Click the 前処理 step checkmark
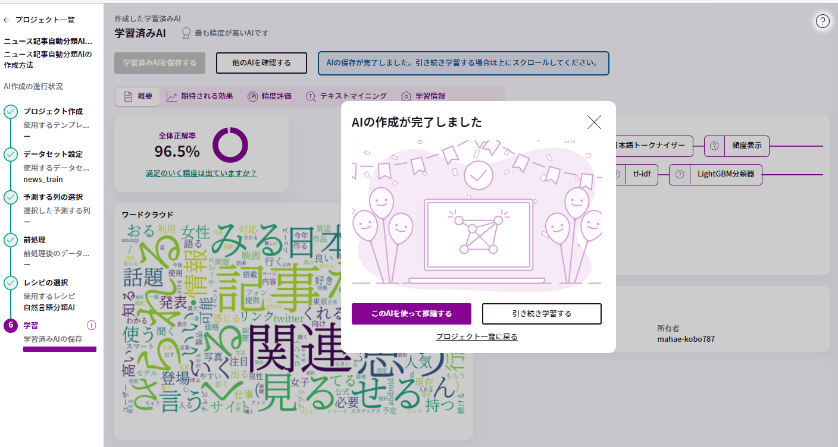The image size is (838, 447). [x=11, y=240]
